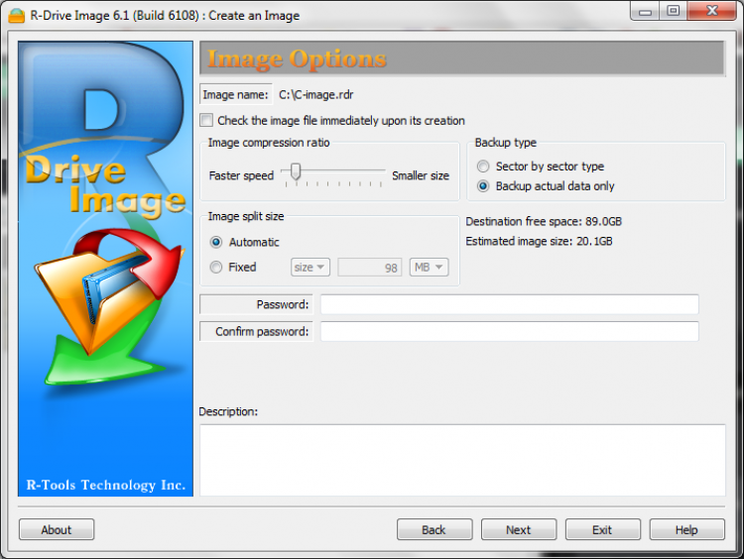Enable check image file upon creation checkbox
This screenshot has width=744, height=559.
(206, 120)
